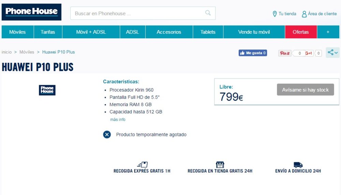The image size is (341, 195).
Task: Click Avísame si hay stock button
Action: [305, 89]
